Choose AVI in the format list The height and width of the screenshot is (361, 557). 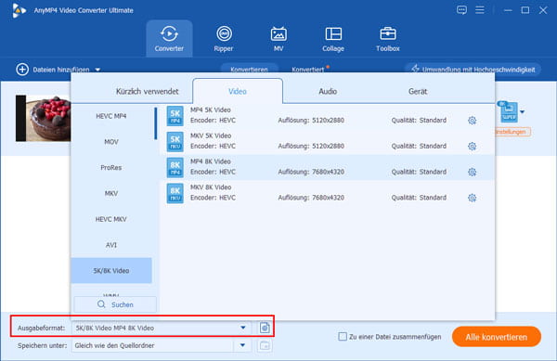coord(111,245)
